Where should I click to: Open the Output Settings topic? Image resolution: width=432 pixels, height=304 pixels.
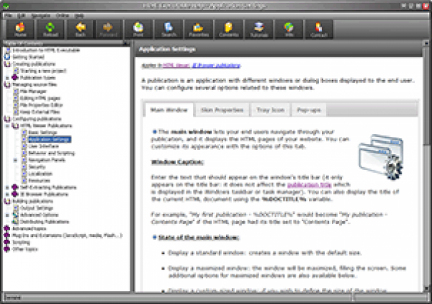tap(37, 208)
